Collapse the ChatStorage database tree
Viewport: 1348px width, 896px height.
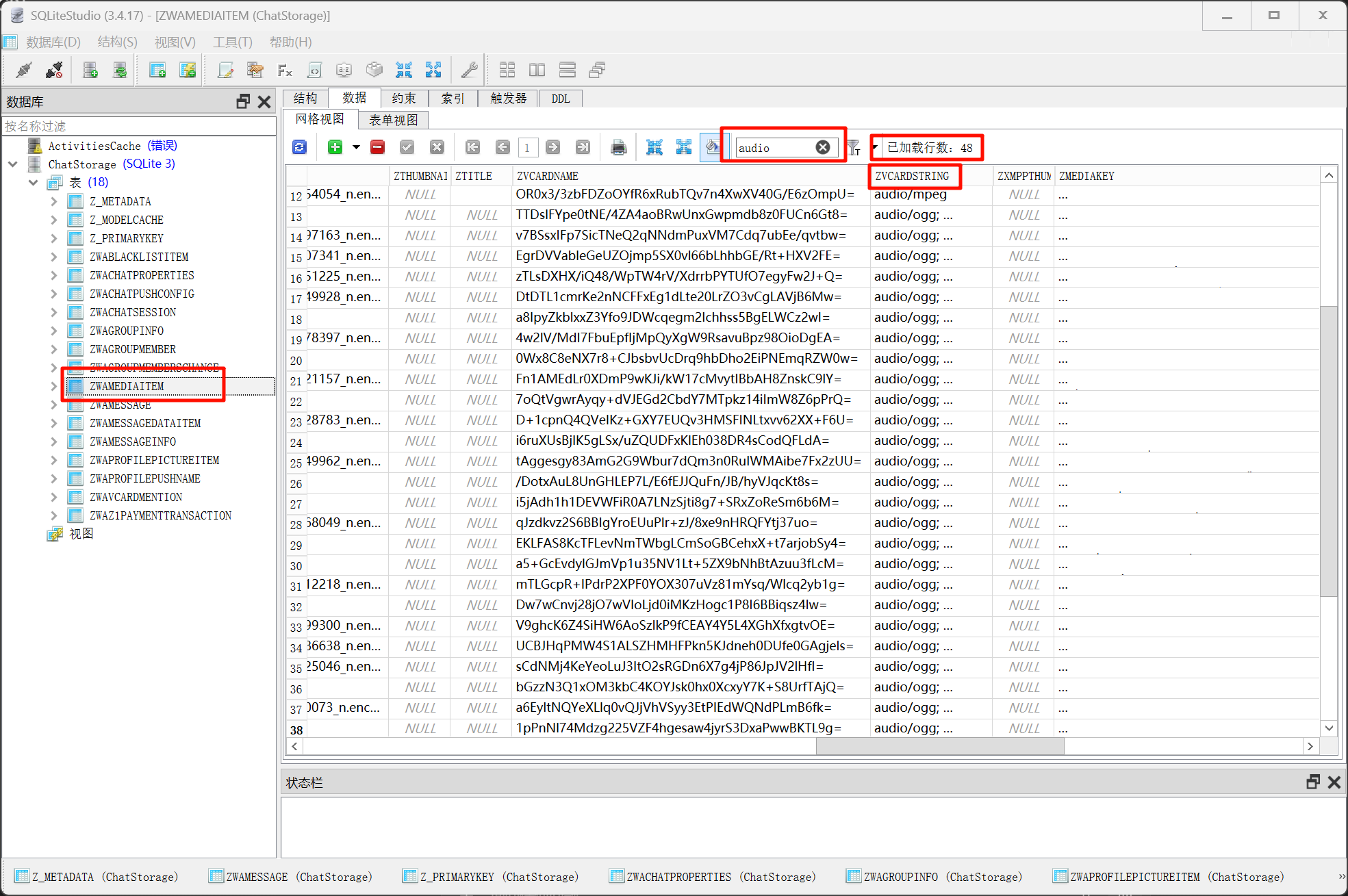(13, 164)
